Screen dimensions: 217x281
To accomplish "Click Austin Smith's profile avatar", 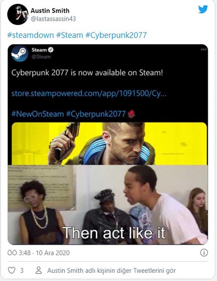I will (x=18, y=14).
